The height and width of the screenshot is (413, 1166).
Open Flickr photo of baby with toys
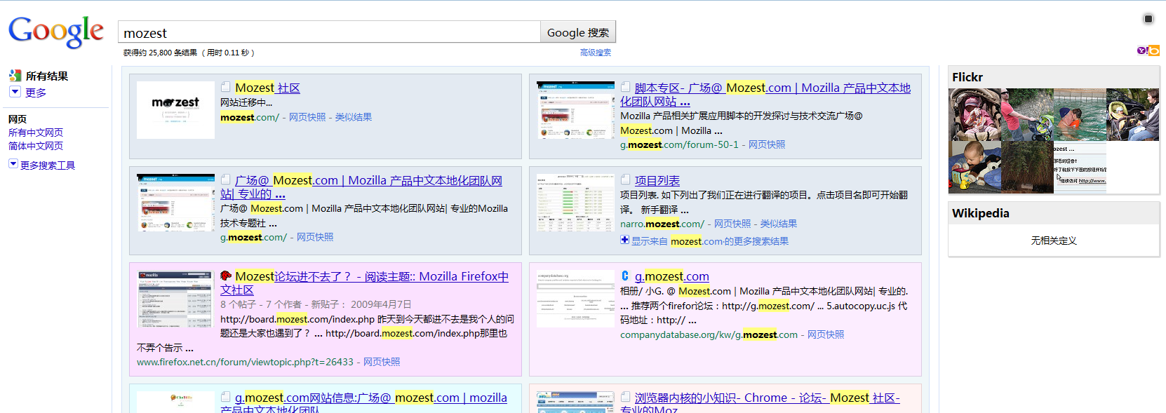974,167
